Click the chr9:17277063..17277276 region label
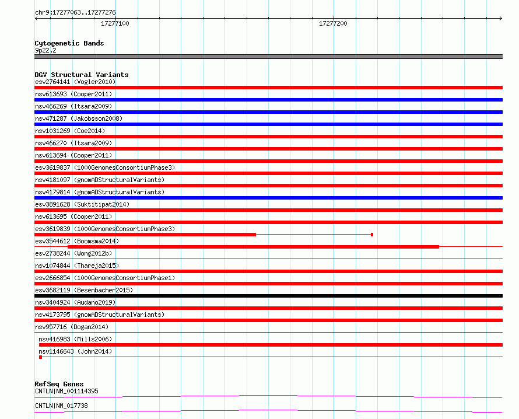This screenshot has width=519, height=419. pos(75,12)
